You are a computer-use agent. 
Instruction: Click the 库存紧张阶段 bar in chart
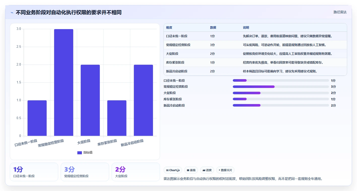(117, 118)
